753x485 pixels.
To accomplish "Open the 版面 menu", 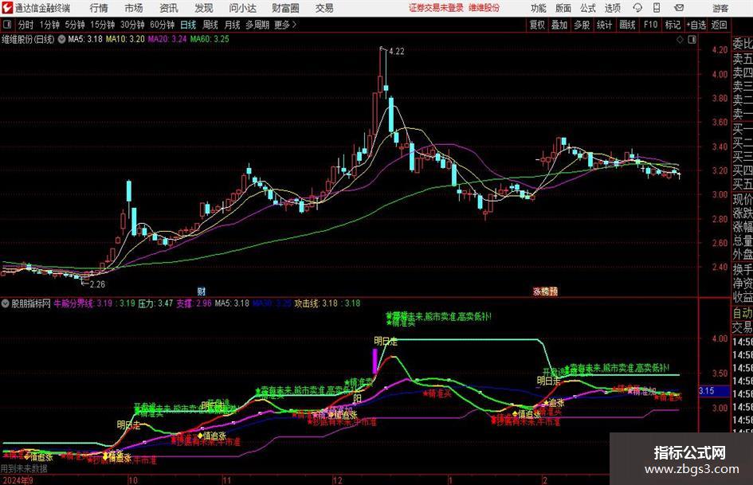I will coord(563,8).
